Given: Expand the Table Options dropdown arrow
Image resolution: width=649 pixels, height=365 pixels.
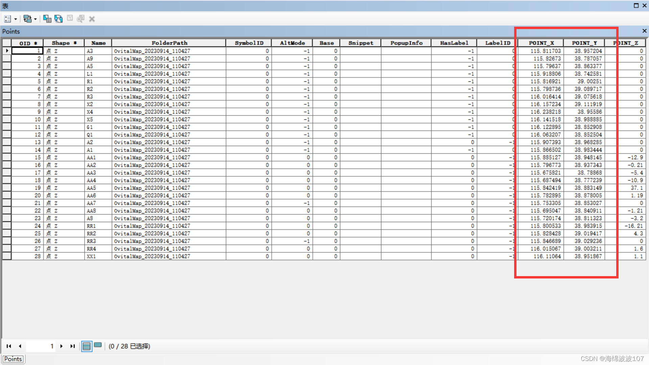Looking at the screenshot, I should [16, 19].
